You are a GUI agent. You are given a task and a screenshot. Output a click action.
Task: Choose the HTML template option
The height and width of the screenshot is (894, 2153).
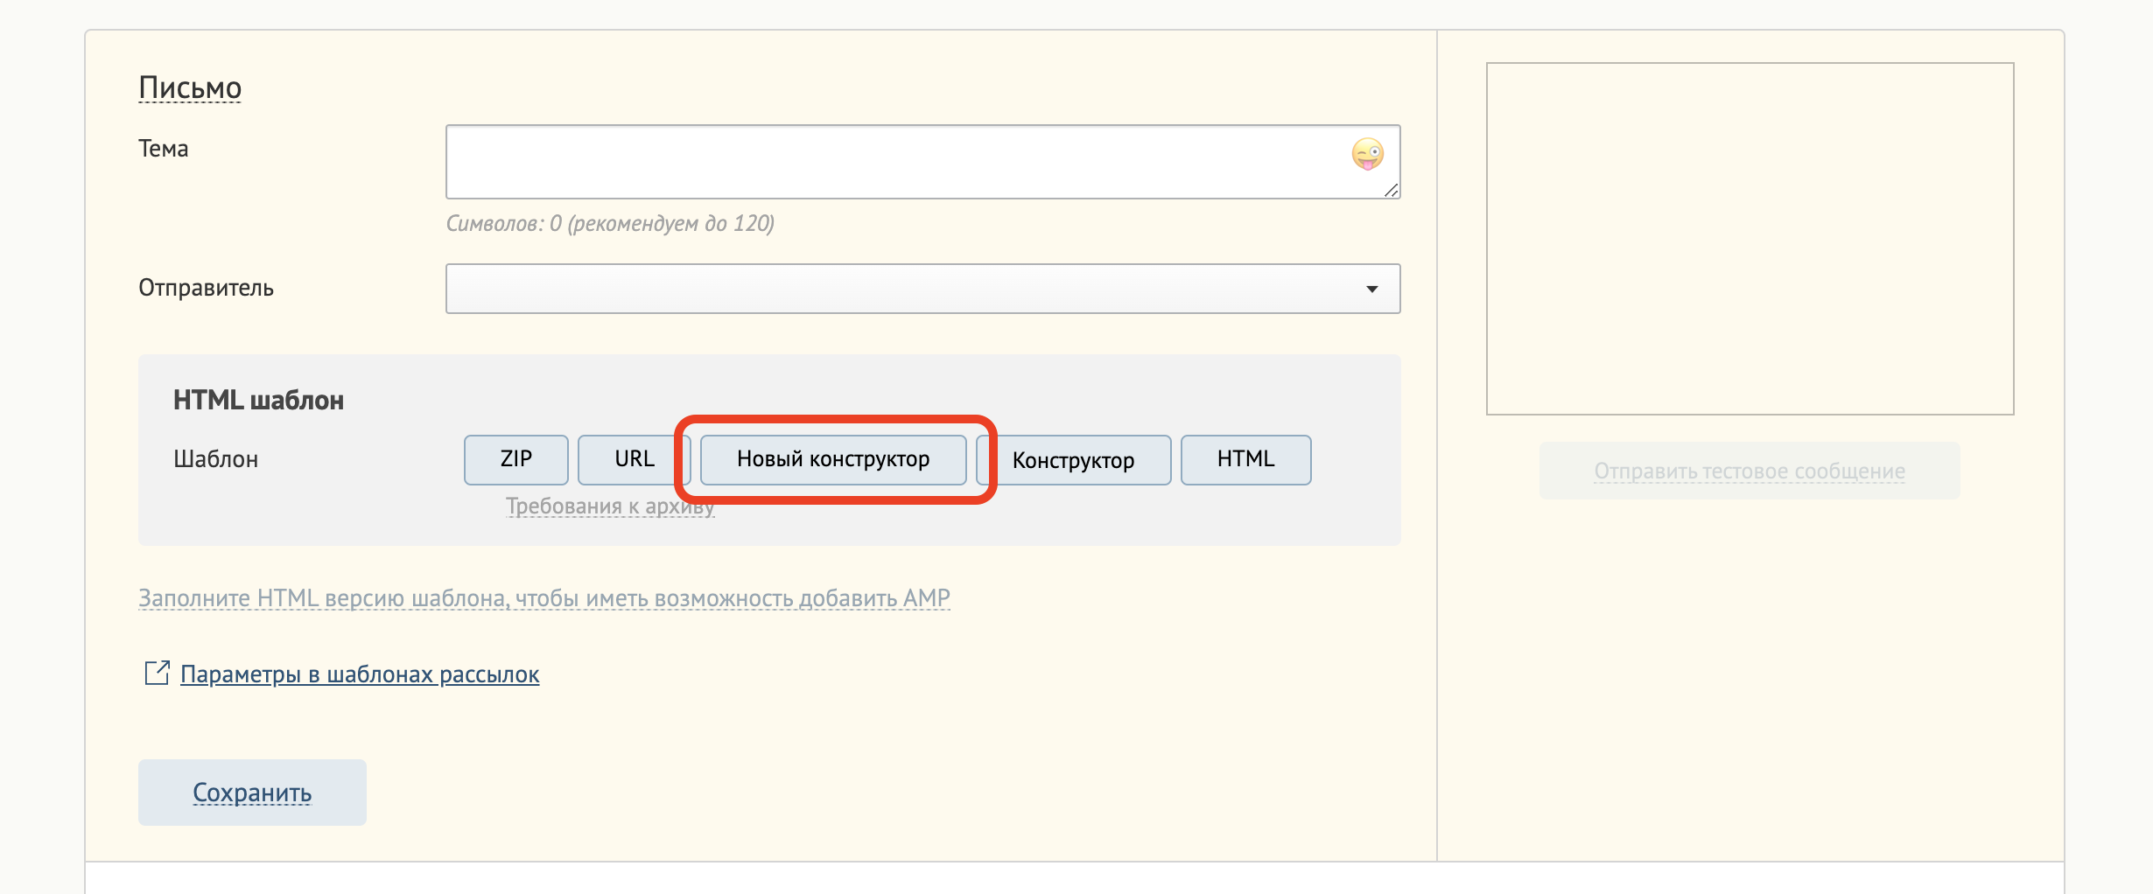(1246, 459)
